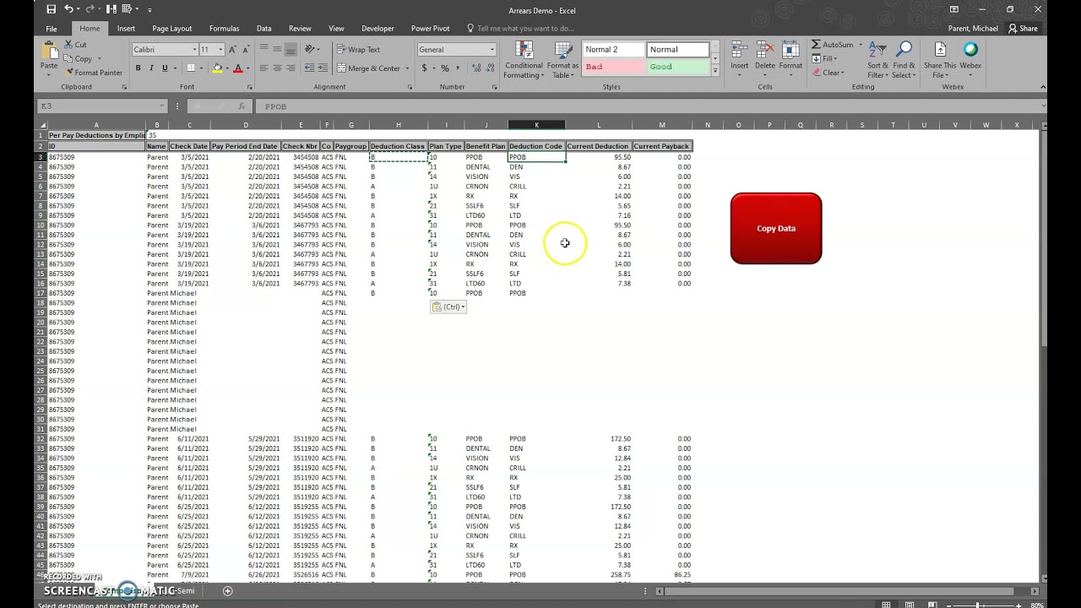Toggle Wrap Text

358,49
